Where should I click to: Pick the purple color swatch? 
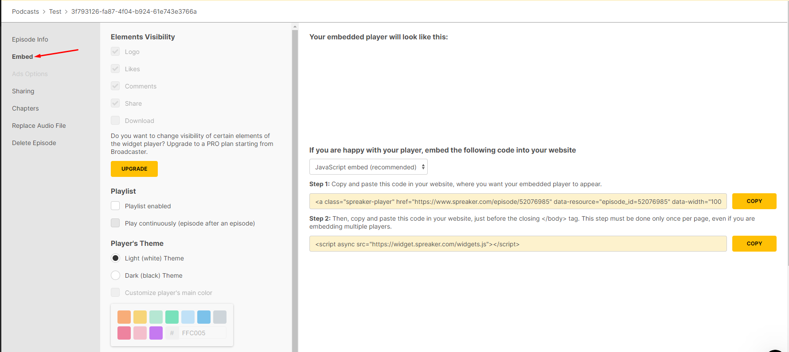coord(156,333)
